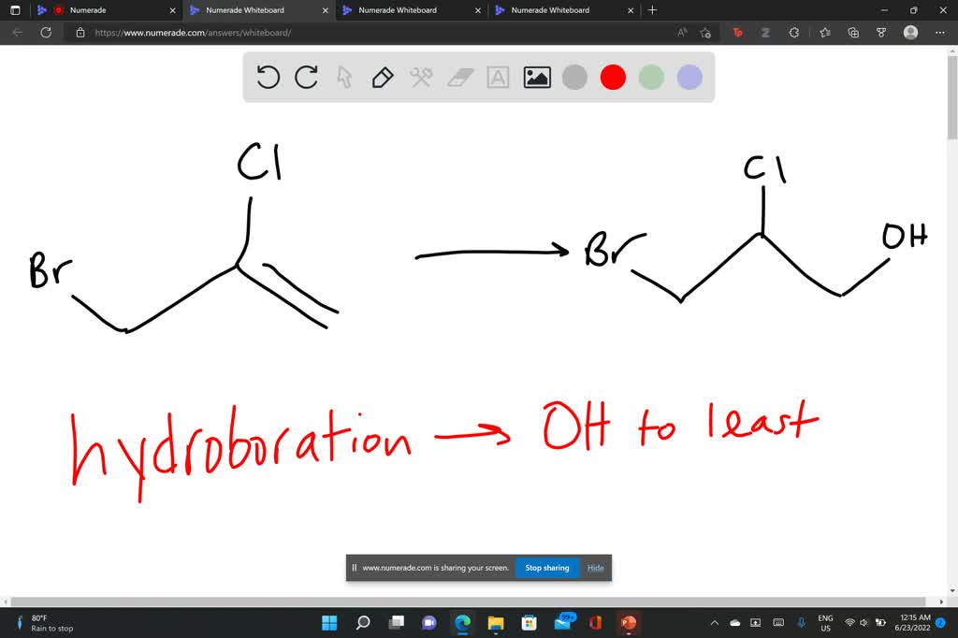Open the text box tool
Viewport: 958px width, 638px height.
coord(497,78)
